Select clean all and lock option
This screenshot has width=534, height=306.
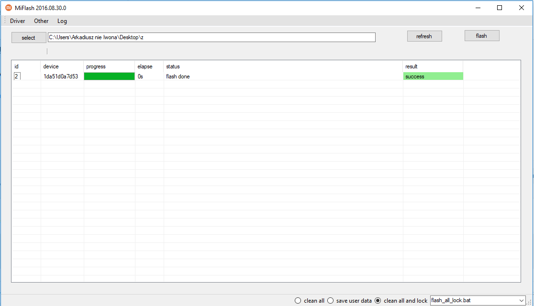(378, 301)
